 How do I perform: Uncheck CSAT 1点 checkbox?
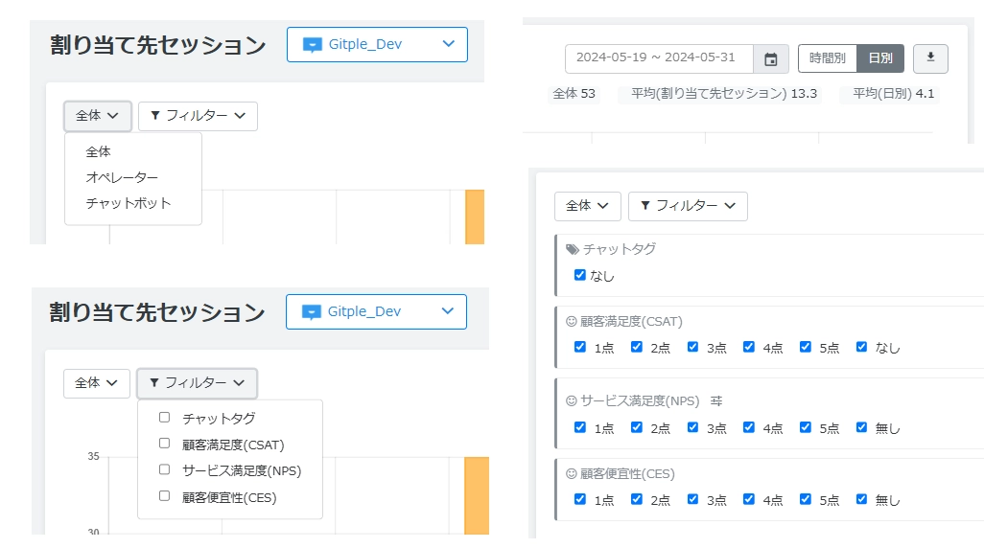point(580,348)
